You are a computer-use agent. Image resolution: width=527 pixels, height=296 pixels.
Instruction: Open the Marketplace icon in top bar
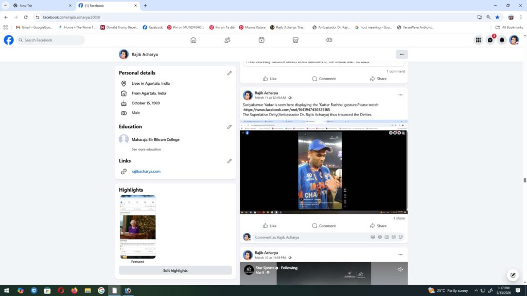[x=295, y=40]
